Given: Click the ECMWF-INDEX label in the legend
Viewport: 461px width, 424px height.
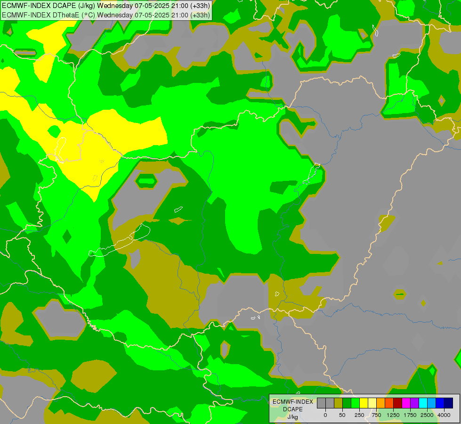Looking at the screenshot, I should point(293,402).
